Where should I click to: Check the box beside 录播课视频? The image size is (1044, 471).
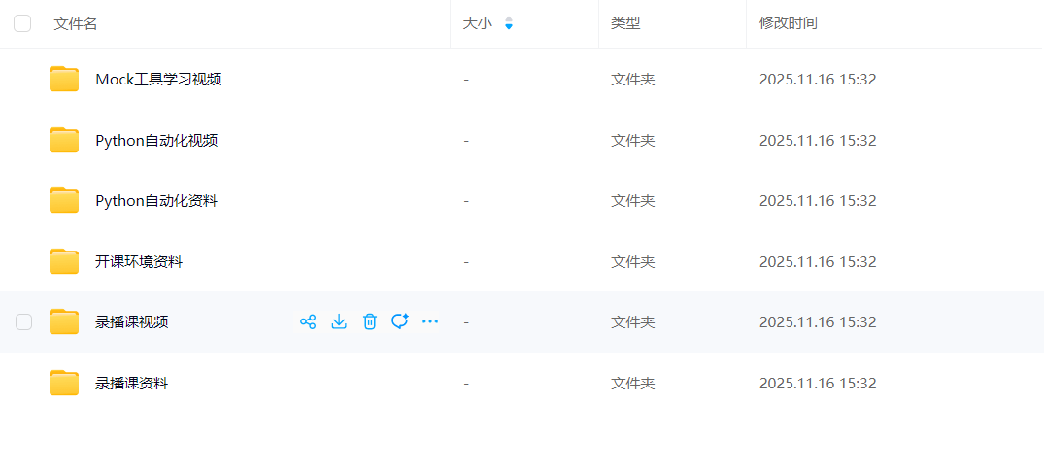(x=24, y=322)
